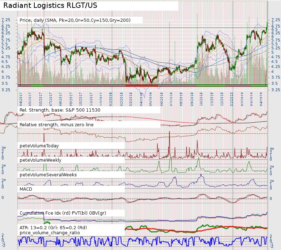Click the 07/2018 date axis label
The width and height of the screenshot is (281, 250).
tap(171, 99)
